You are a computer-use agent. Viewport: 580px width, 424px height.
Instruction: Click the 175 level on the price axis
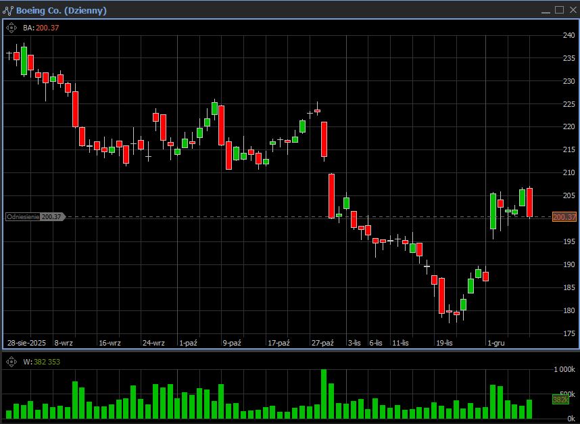(x=568, y=333)
